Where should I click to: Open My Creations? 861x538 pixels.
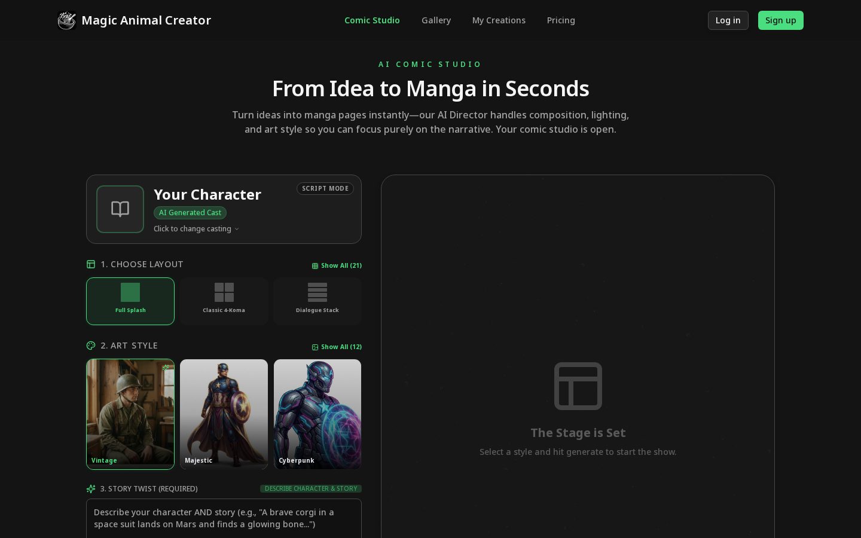pyautogui.click(x=499, y=20)
